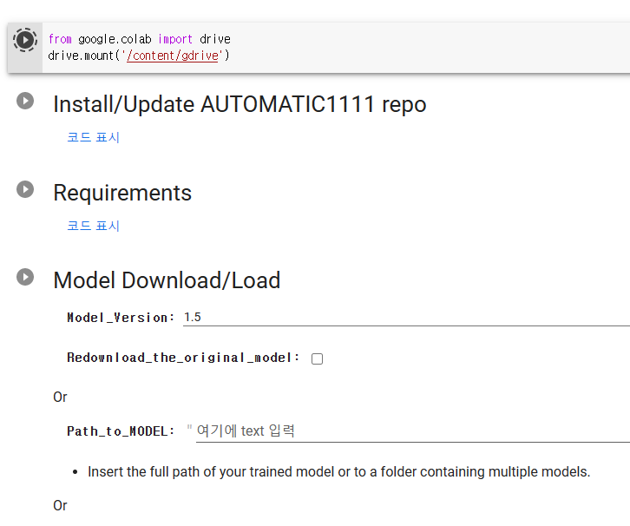Click the 'Or' text below the bullet note
The image size is (630, 526).
pos(60,505)
